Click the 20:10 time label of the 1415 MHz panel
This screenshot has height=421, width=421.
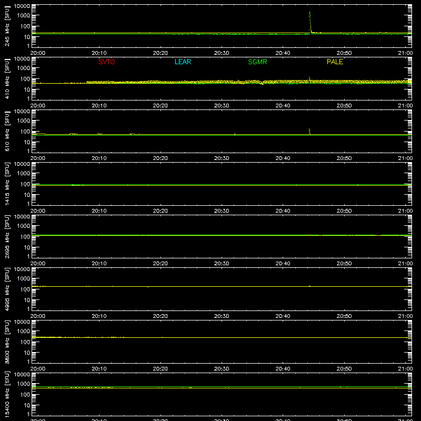coord(99,211)
